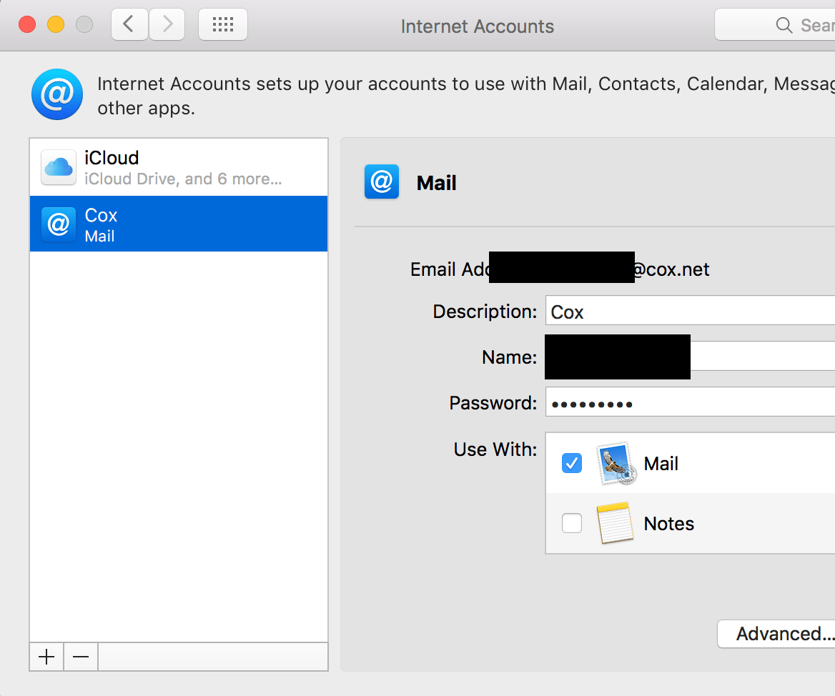Add a new internet account with plus button
Viewport: 835px width, 696px height.
tap(46, 657)
